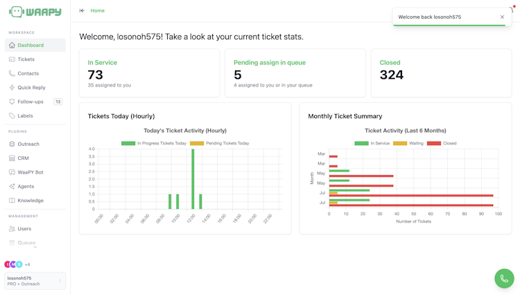This screenshot has height=294, width=520.
Task: Open the Agents sparkle icon
Action: point(12,187)
